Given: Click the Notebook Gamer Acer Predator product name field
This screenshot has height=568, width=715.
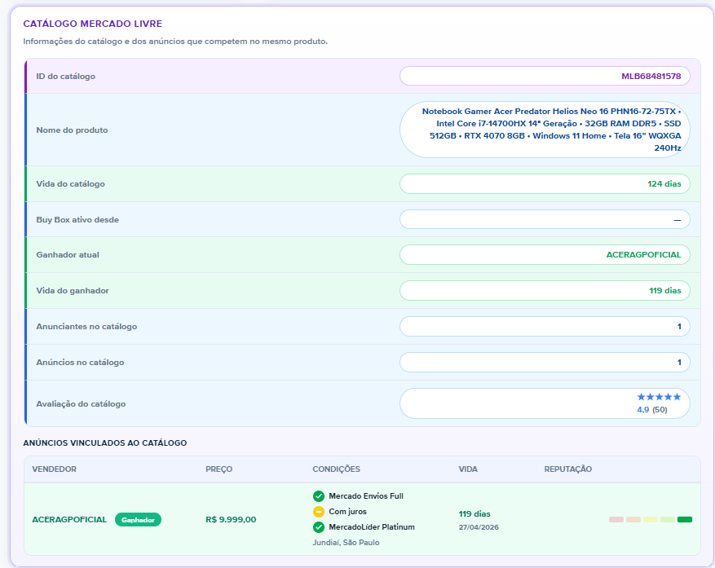Looking at the screenshot, I should pyautogui.click(x=545, y=130).
